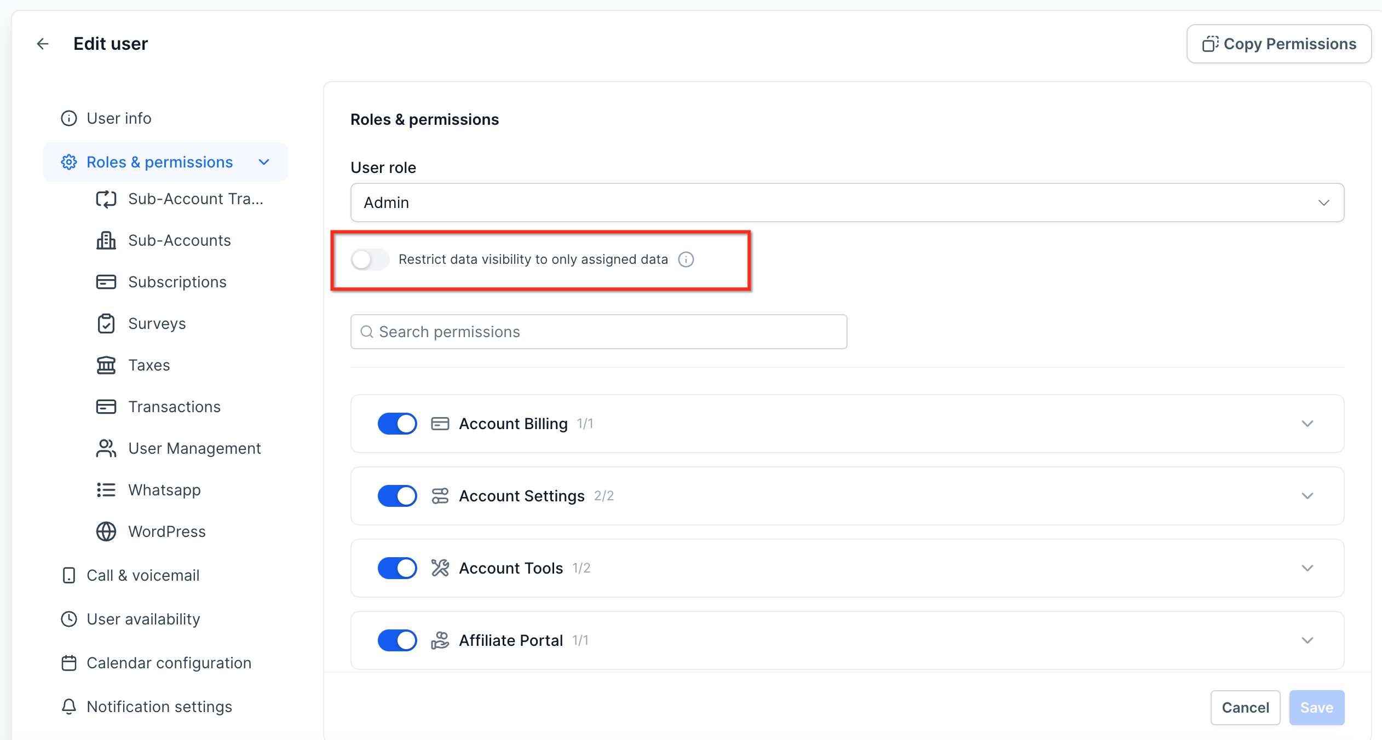Click the Transactions card icon in sidebar
The height and width of the screenshot is (740, 1382).
(106, 407)
